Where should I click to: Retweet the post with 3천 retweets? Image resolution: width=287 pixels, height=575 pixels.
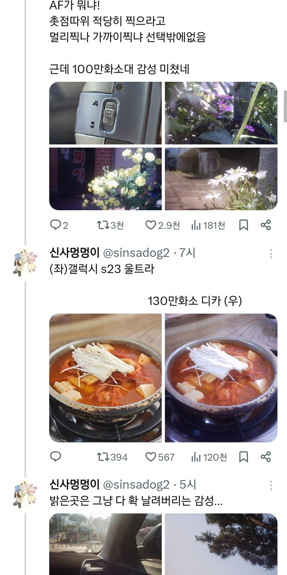tap(110, 225)
